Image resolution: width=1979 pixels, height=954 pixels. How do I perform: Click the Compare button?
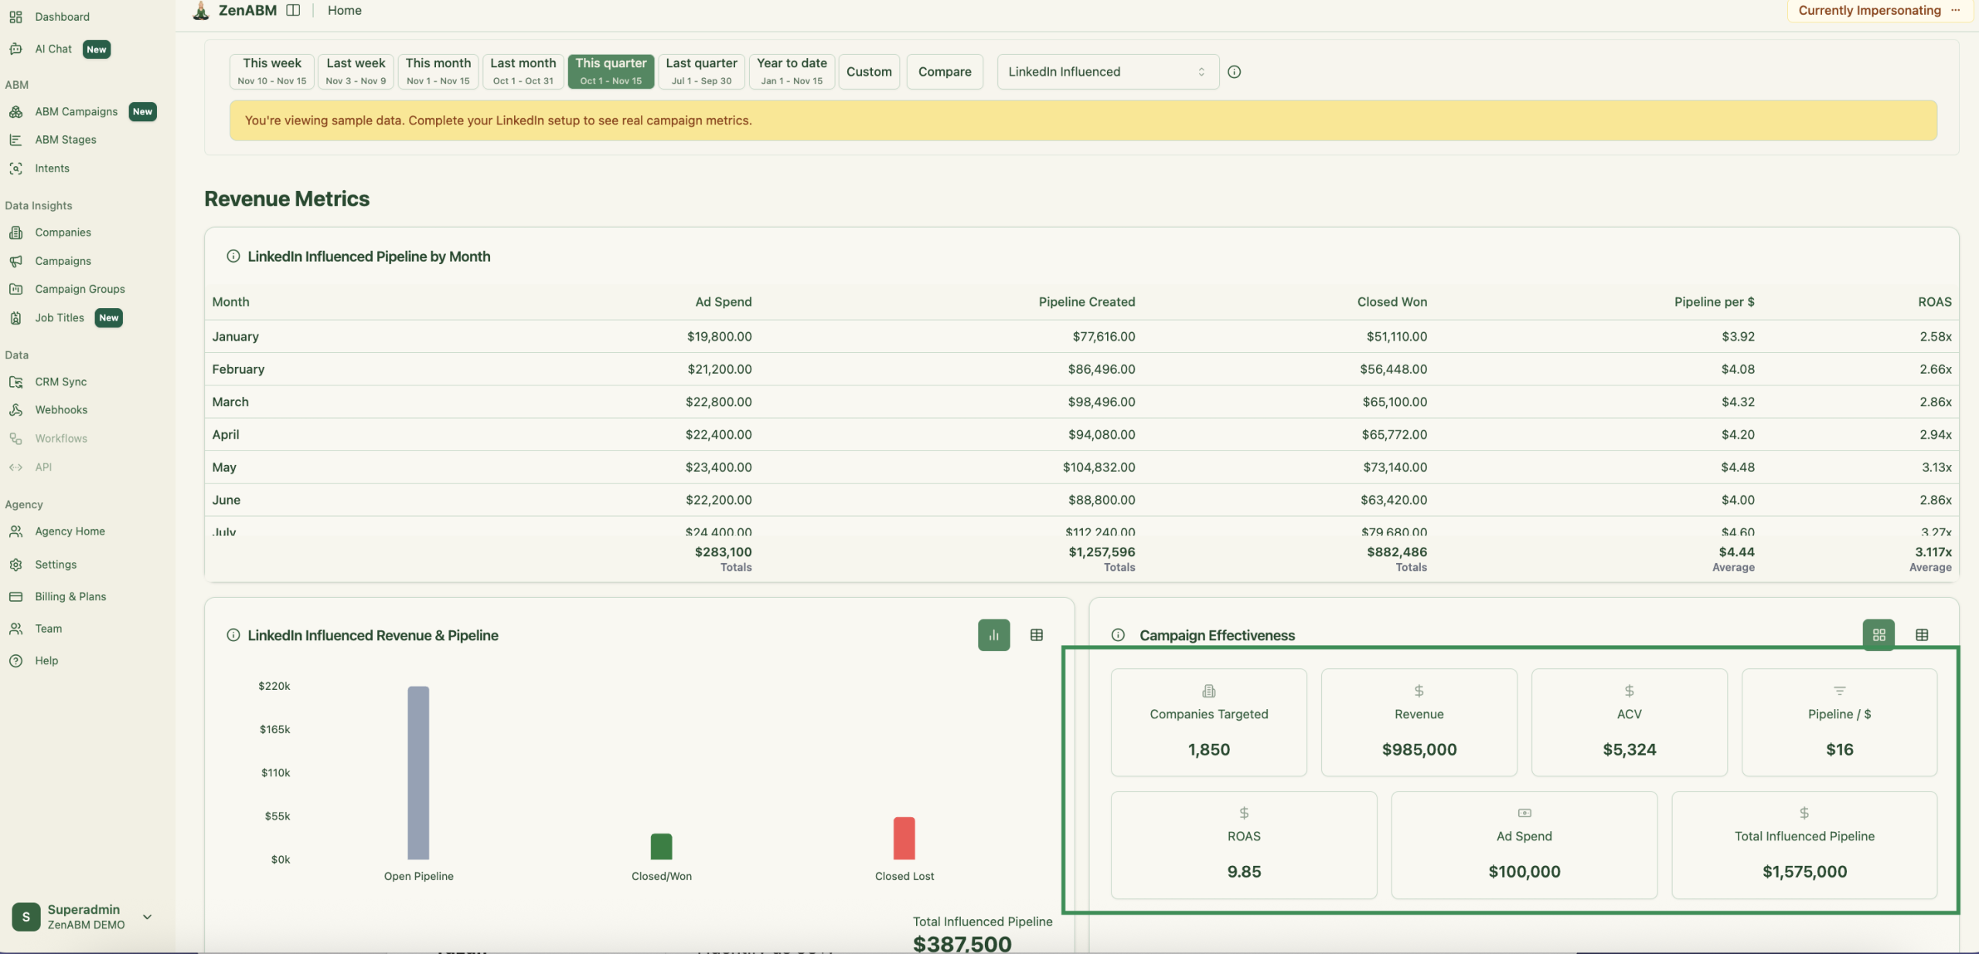click(x=944, y=71)
